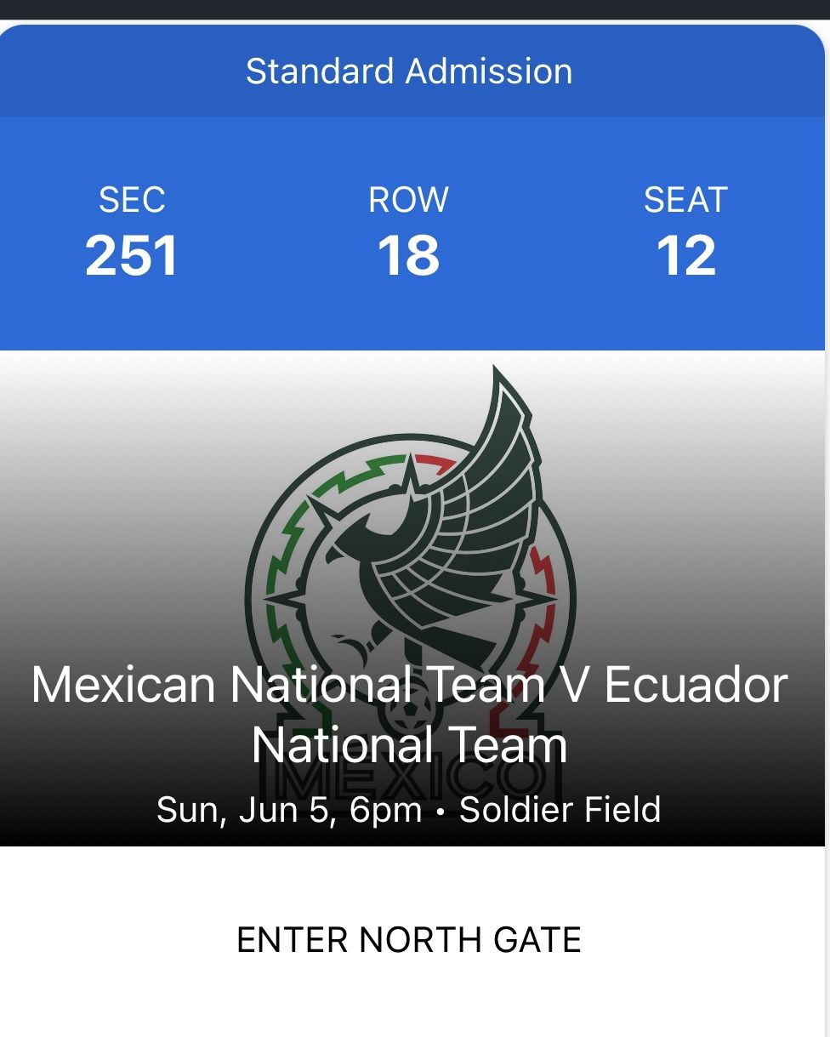Select seat number 12
Viewport: 830px width, 1037px height.
click(x=685, y=256)
